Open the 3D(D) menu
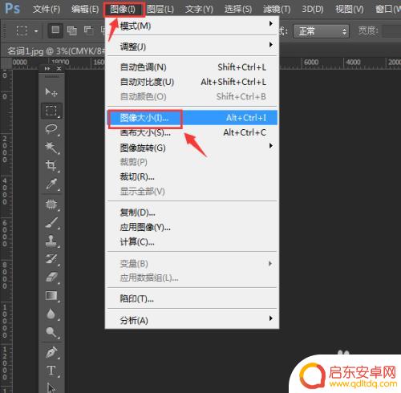Screen dimensions: 401x393 (313, 10)
